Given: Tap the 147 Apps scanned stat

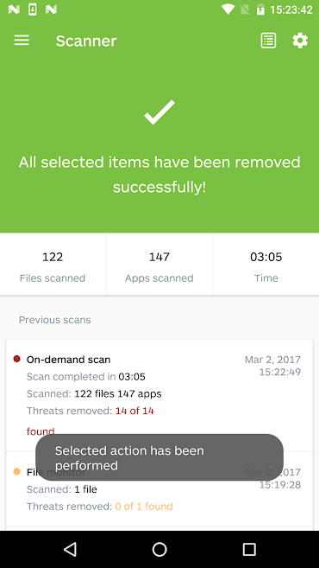Looking at the screenshot, I should (159, 264).
